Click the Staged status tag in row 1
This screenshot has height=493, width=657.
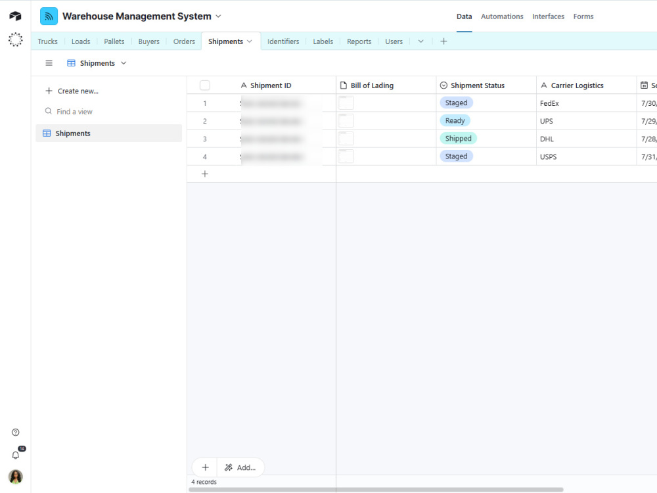(x=457, y=103)
